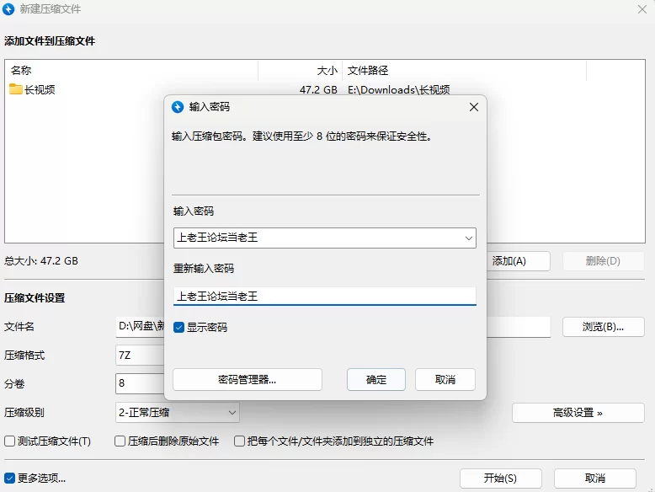The image size is (655, 492).
Task: Click the Bandizip logo in password dialog title
Action: point(178,107)
